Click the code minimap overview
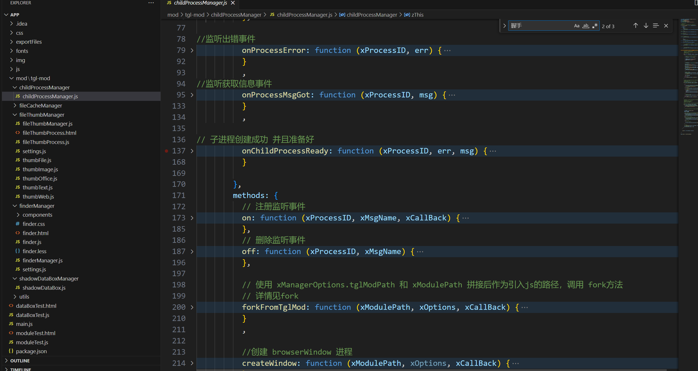This screenshot has width=698, height=371. [689, 78]
